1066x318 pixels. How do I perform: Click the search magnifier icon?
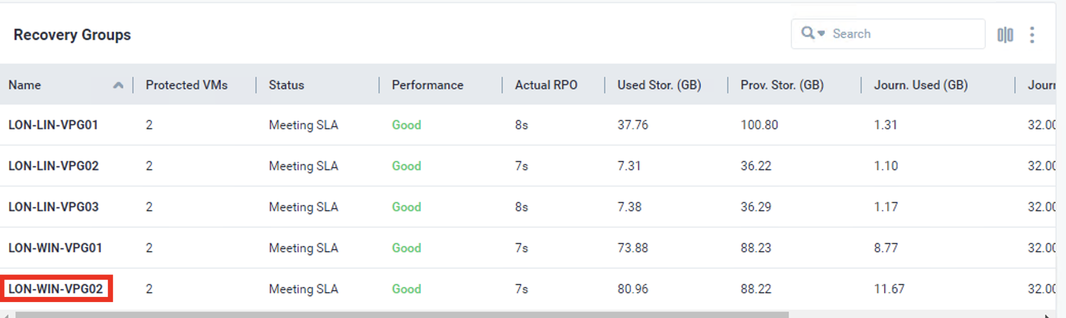pos(807,33)
